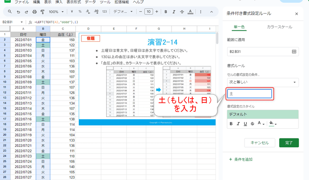Toggle underline in the format style panel
This screenshot has height=180, width=309.
[x=245, y=124]
